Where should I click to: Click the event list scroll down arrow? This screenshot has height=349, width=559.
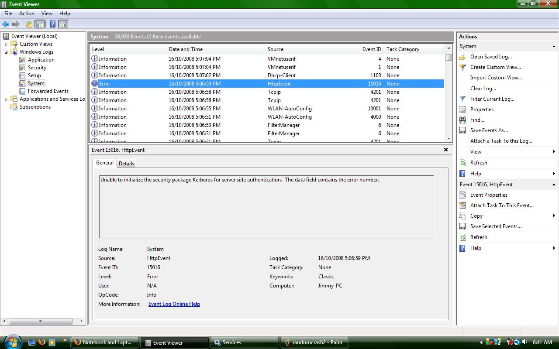[449, 139]
